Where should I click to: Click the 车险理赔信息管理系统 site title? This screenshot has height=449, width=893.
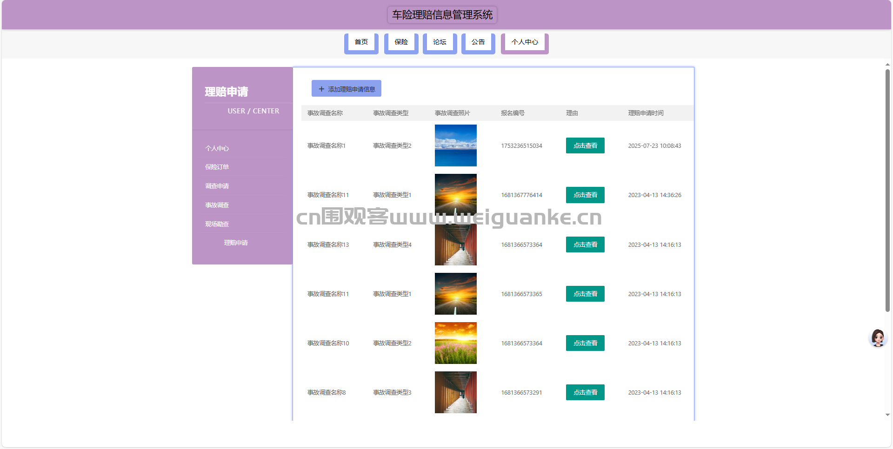442,15
